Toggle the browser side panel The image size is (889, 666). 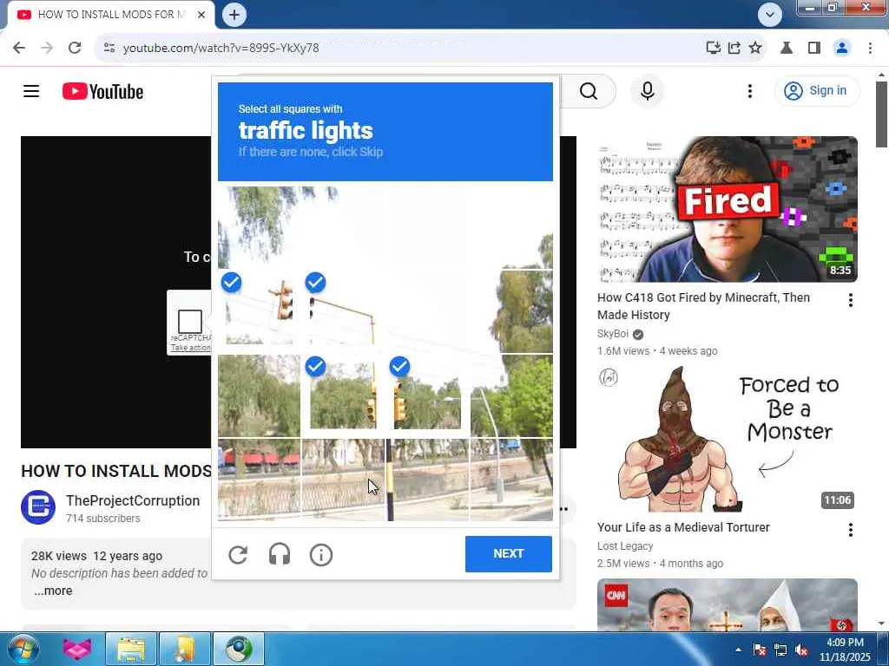tap(814, 49)
